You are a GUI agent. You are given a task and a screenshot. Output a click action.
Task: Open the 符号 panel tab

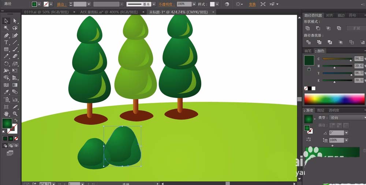point(352,15)
